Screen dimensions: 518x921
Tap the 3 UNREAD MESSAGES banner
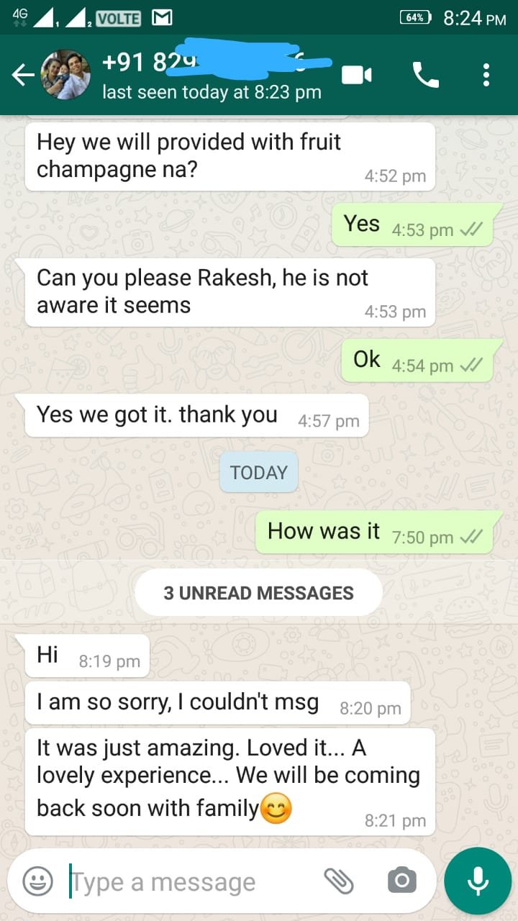[259, 593]
